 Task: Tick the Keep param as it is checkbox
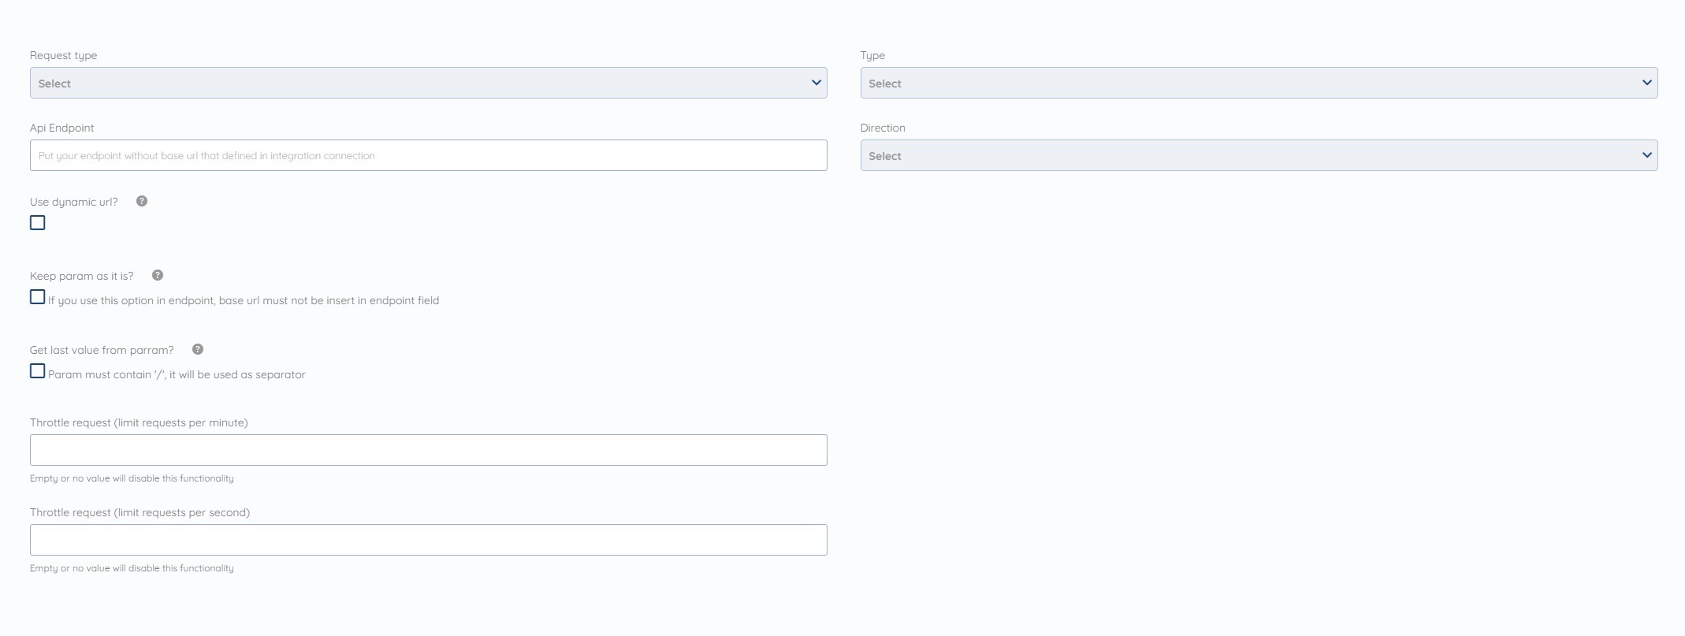pos(38,297)
